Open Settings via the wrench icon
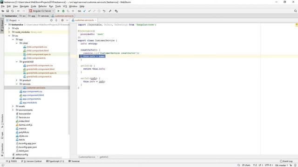 (110, 11)
